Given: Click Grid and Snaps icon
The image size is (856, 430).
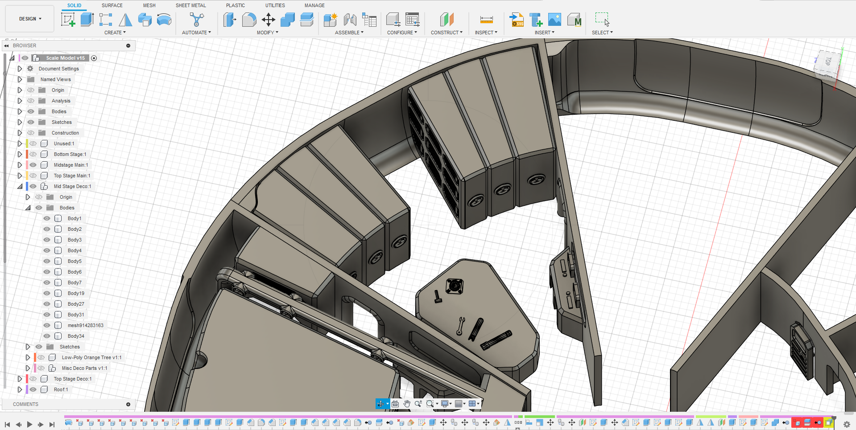Looking at the screenshot, I should (458, 404).
